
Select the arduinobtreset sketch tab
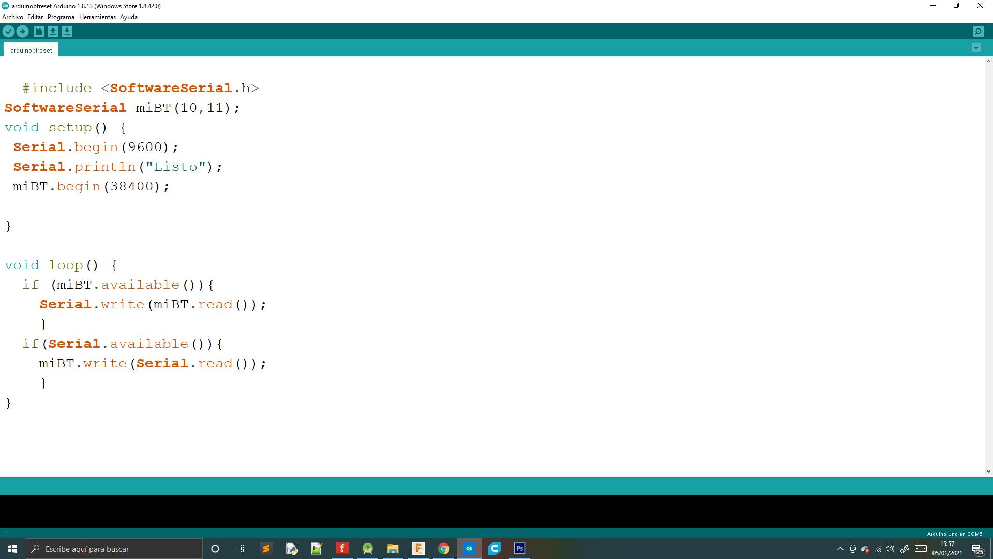tap(31, 50)
